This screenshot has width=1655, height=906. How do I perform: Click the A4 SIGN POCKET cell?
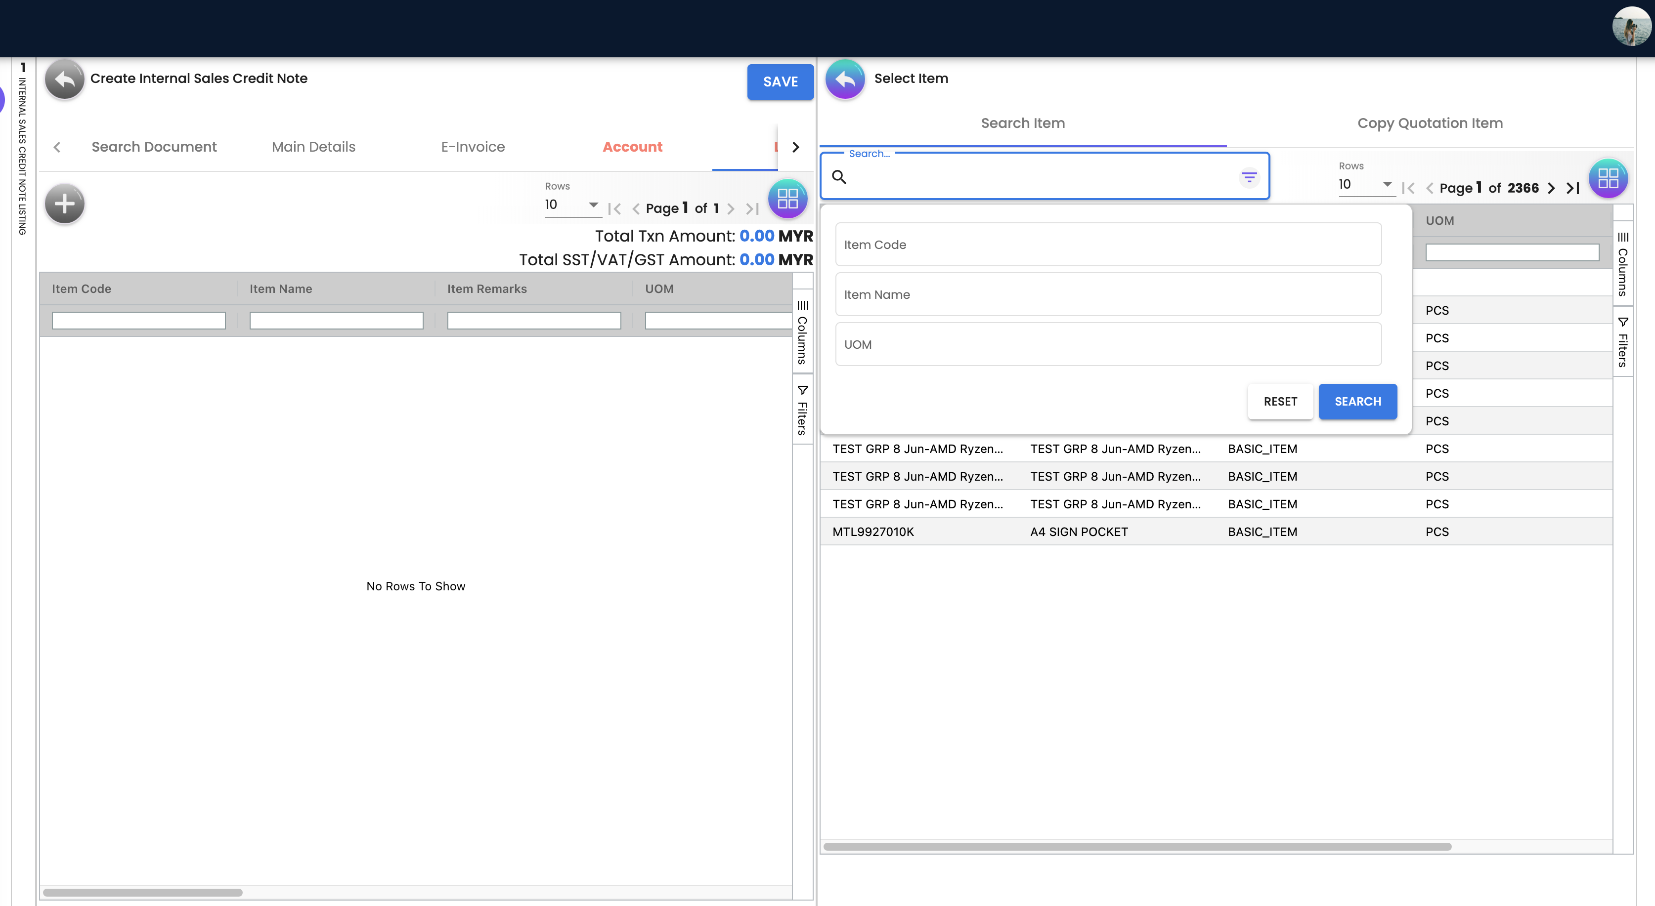1079,532
